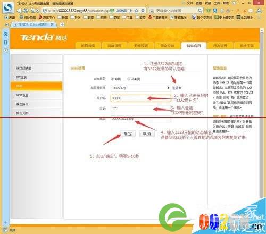
Task: Click the 取消 cancel button
Action: 147,133
